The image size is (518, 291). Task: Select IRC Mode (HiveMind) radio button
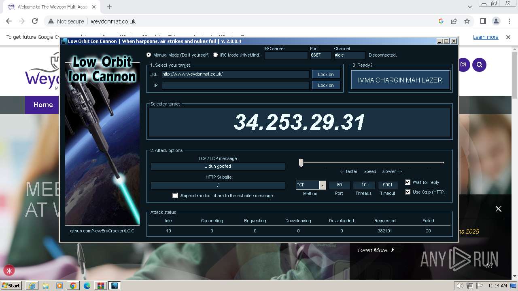[215, 55]
